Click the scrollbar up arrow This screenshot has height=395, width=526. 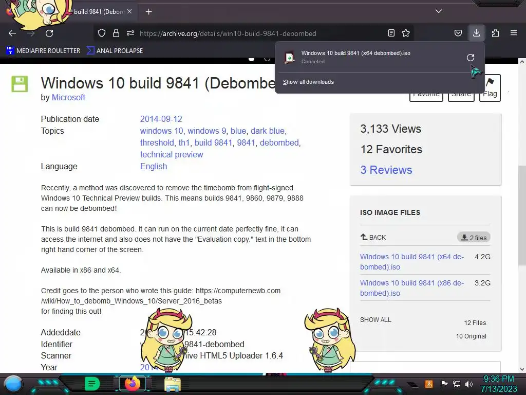(x=522, y=62)
